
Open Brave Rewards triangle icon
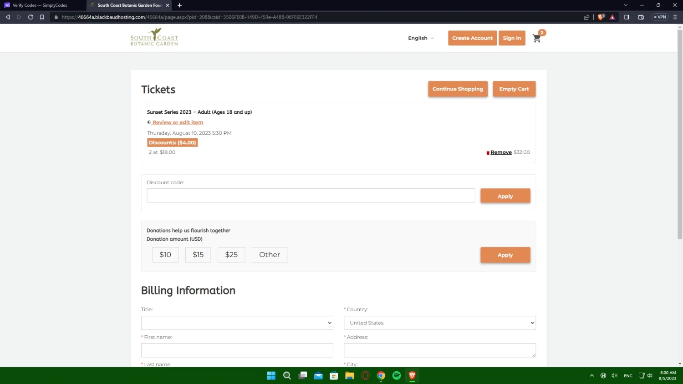coord(612,17)
